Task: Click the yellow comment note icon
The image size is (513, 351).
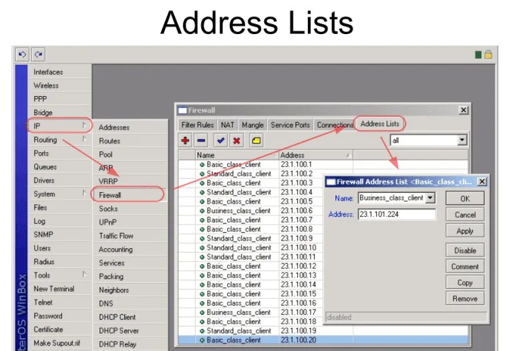Action: 256,141
